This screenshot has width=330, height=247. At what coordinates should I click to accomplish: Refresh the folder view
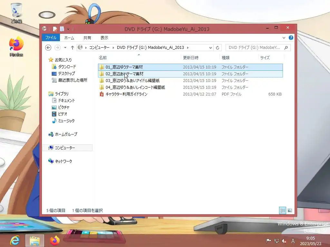pyautogui.click(x=218, y=48)
